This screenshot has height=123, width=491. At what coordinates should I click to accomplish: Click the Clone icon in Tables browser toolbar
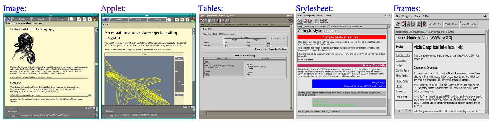click(227, 20)
